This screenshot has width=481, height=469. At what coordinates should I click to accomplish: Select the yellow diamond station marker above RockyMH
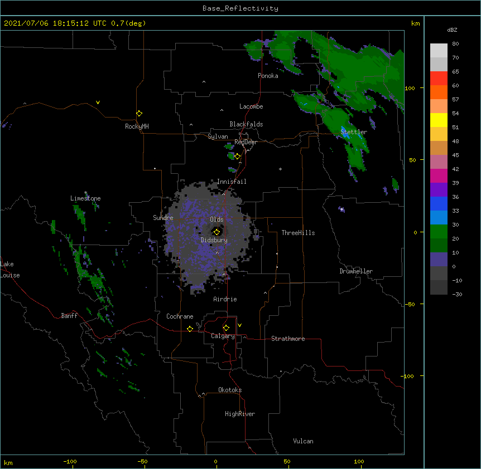click(x=139, y=113)
